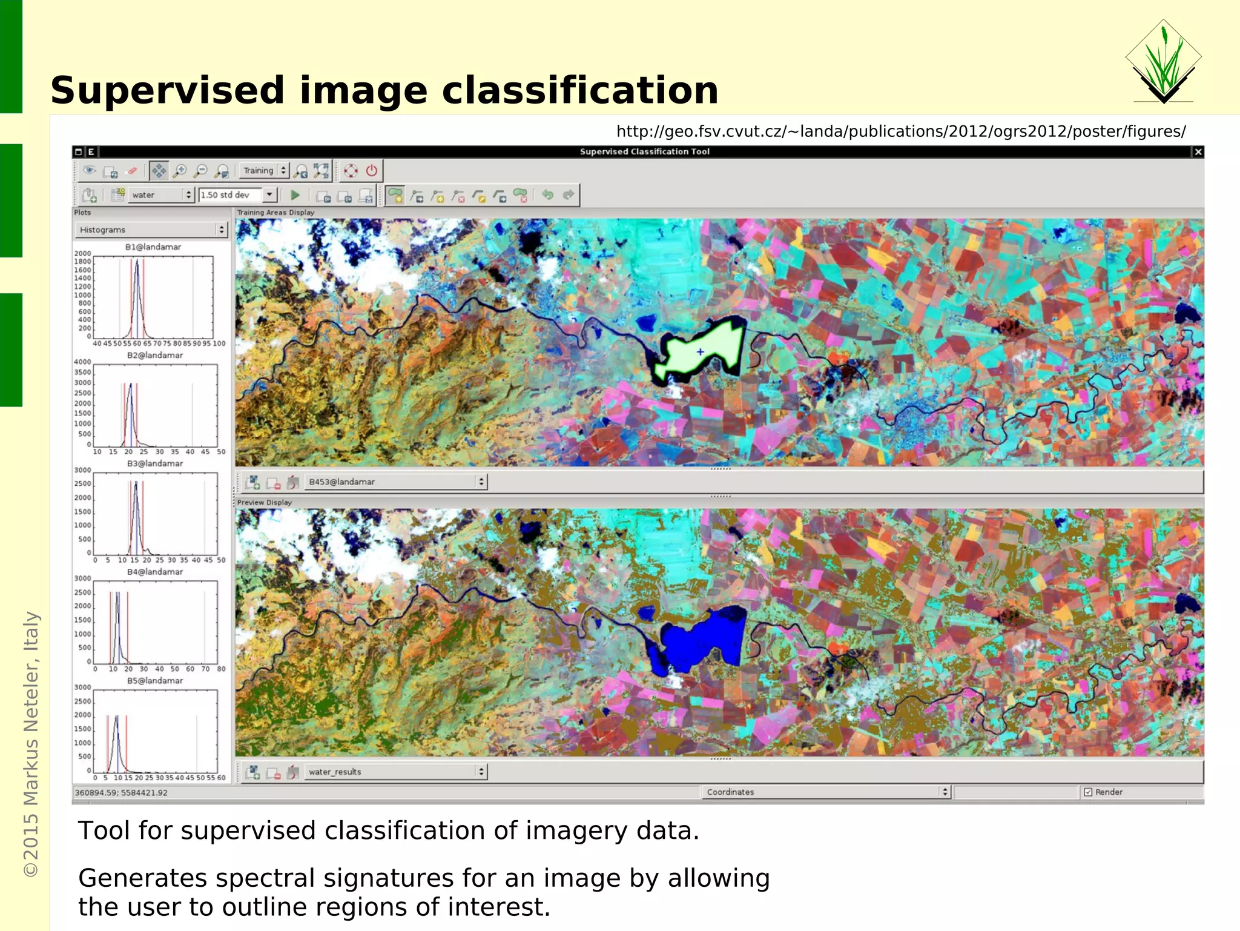Run analysis with green play icon
This screenshot has width=1240, height=931.
point(295,195)
